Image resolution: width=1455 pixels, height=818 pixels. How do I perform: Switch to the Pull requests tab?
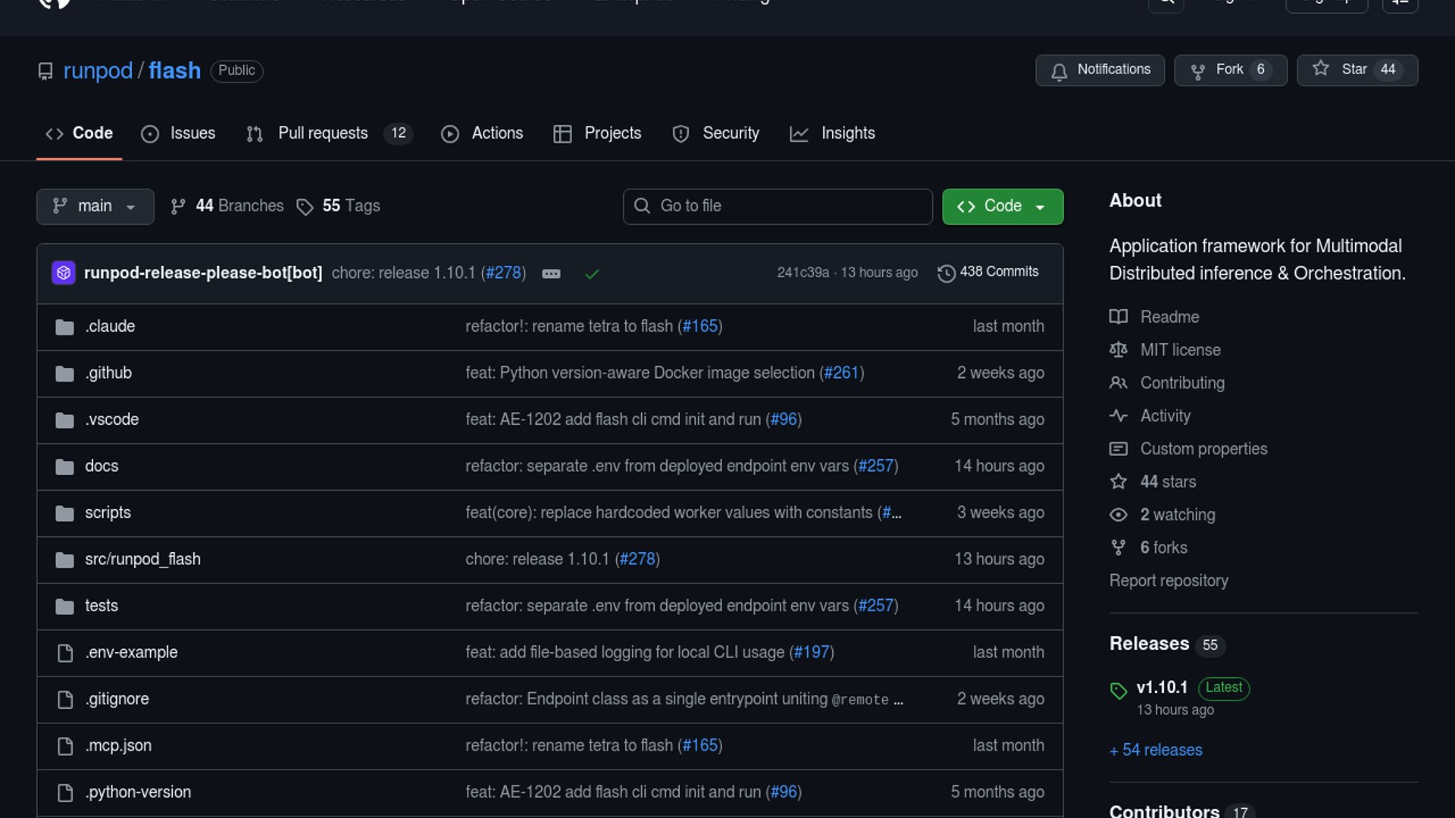(323, 133)
